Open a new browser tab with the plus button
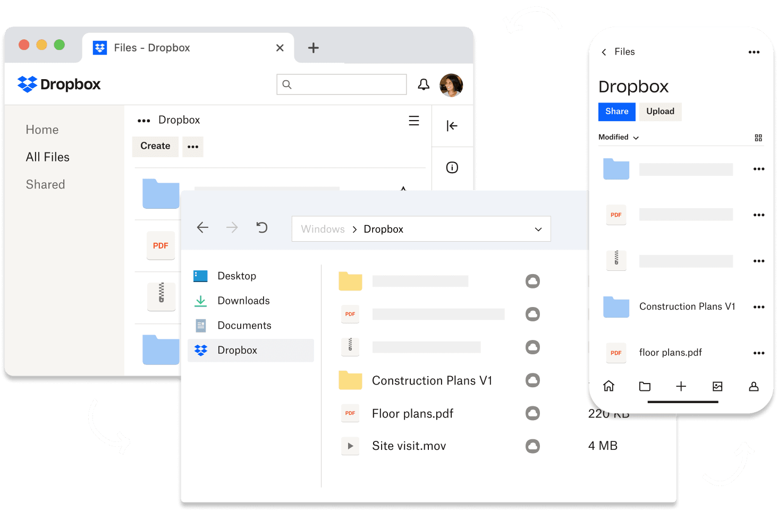 pos(314,48)
